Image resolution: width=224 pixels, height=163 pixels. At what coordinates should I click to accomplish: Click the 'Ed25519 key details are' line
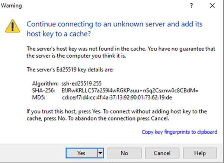(70, 70)
